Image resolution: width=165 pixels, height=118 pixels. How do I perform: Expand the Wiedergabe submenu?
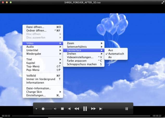click(x=43, y=54)
